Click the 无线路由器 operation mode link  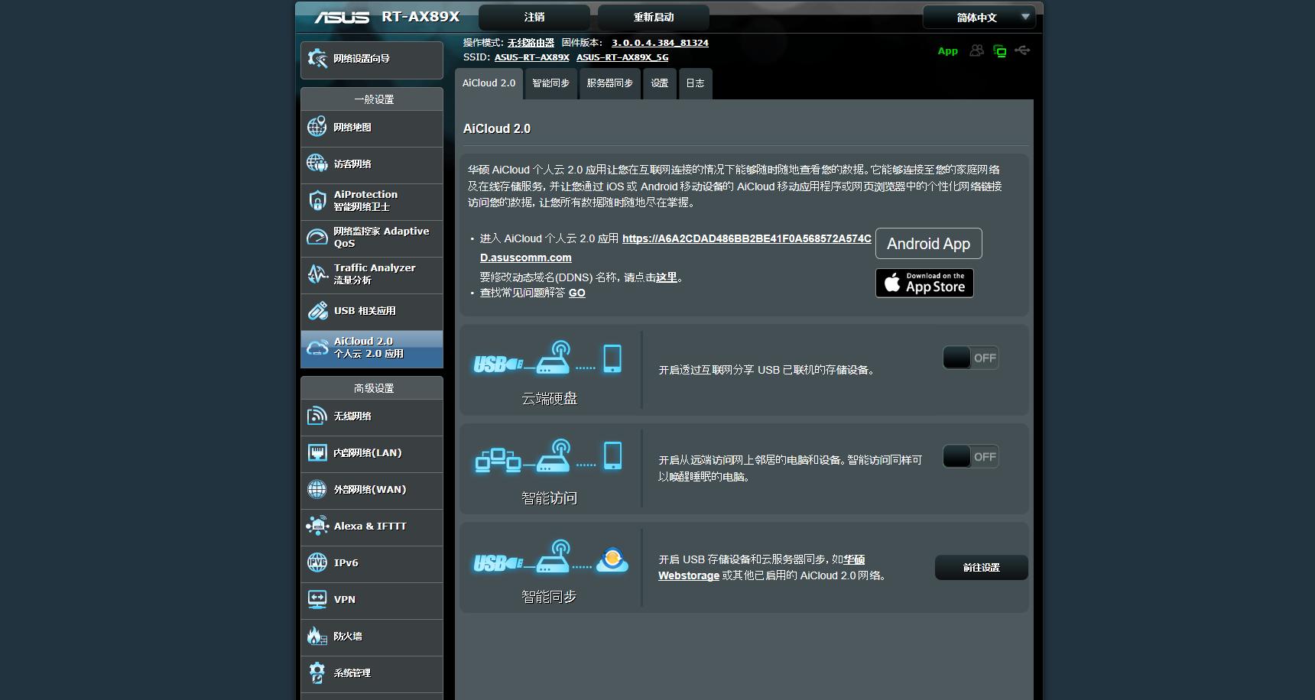click(x=531, y=43)
